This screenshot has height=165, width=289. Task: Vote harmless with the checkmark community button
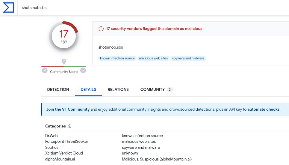tap(83, 70)
